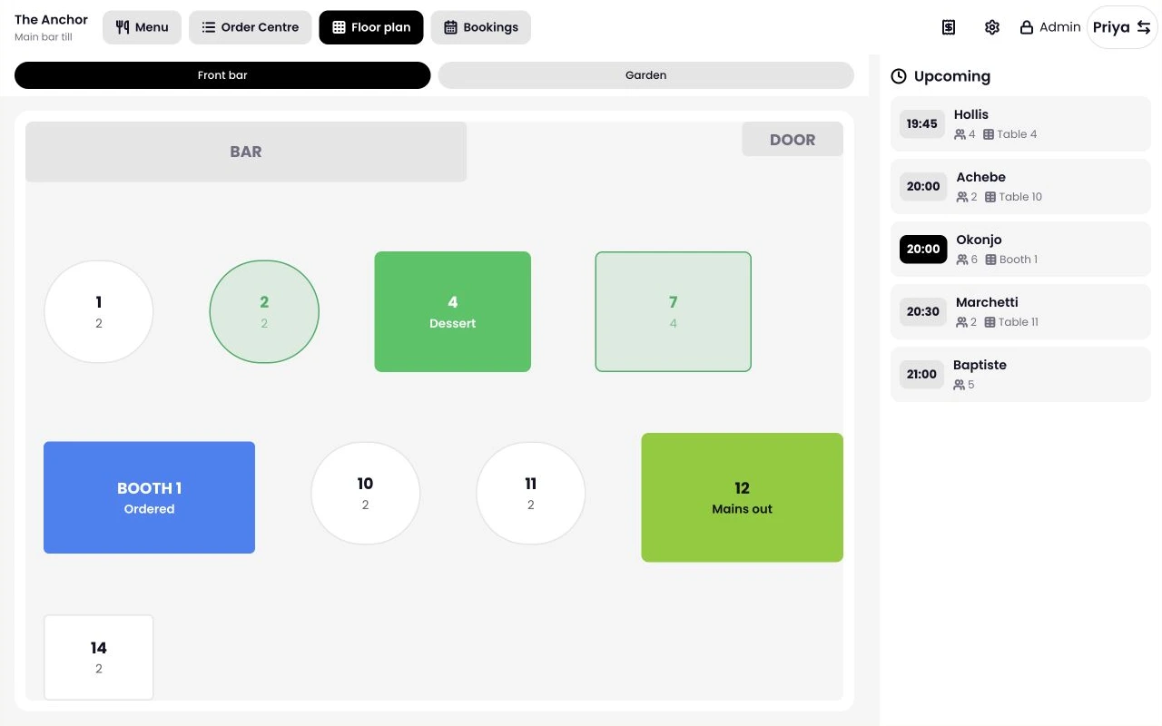Select green round table 2
Viewport: 1162px width, 726px height.
tap(264, 311)
